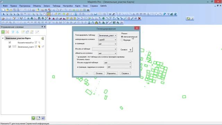Click the W text toolbar icon
Screen dimensions: 222x125
[x=110, y=14]
